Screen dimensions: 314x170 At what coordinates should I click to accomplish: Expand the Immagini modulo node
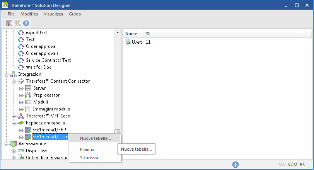[21, 109]
